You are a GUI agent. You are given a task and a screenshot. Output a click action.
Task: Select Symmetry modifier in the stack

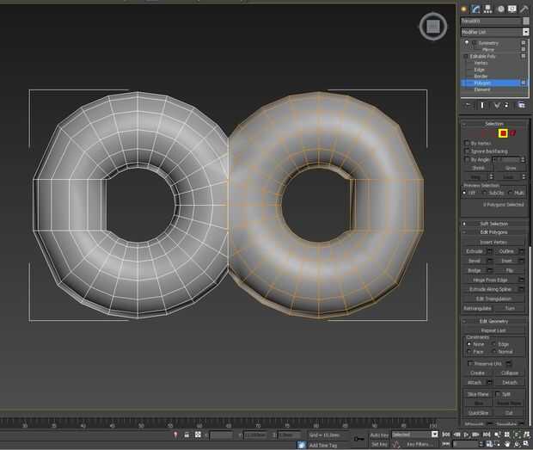point(488,42)
